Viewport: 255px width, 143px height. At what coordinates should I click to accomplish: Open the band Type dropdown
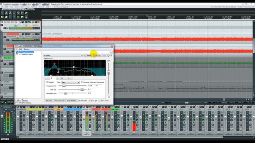click(x=71, y=82)
